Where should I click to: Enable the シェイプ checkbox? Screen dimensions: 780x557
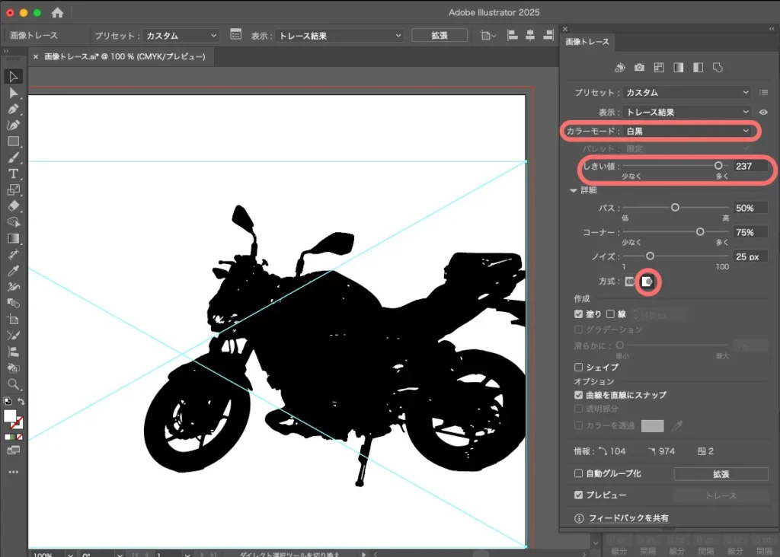click(x=579, y=368)
